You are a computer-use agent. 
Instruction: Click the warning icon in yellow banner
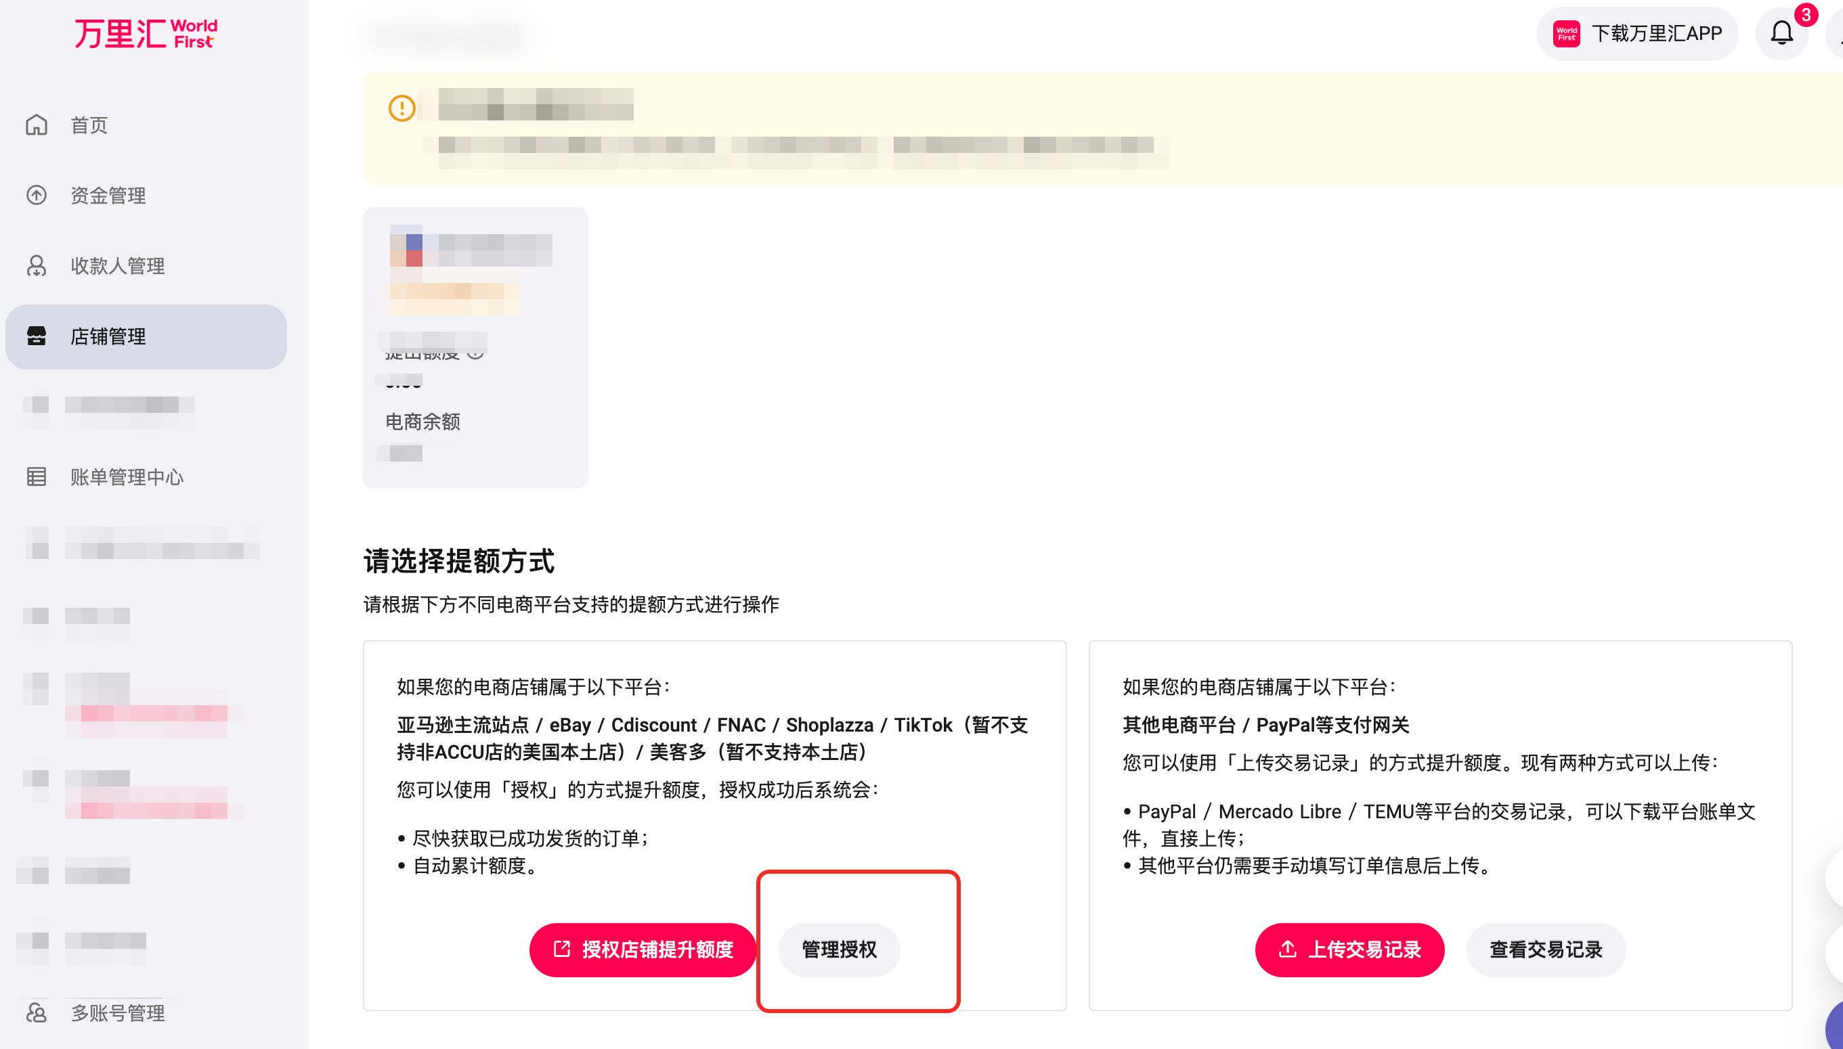coord(402,109)
